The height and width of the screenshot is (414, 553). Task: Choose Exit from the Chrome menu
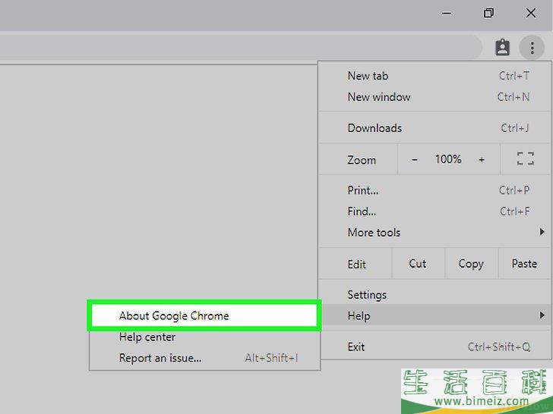coord(434,347)
